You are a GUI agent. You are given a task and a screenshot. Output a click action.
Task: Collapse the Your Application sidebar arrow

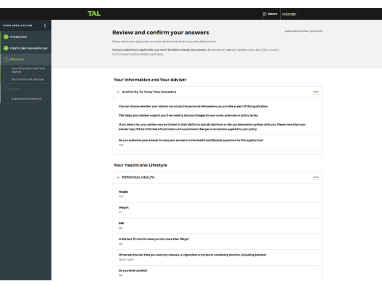click(x=45, y=25)
